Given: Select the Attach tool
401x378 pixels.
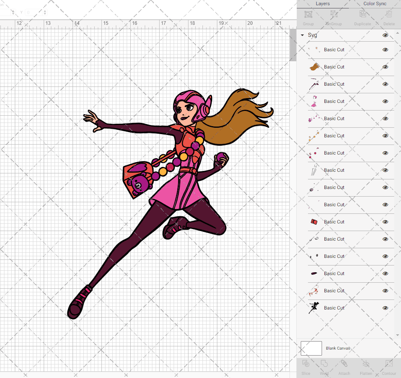Looking at the screenshot, I should point(344,363).
